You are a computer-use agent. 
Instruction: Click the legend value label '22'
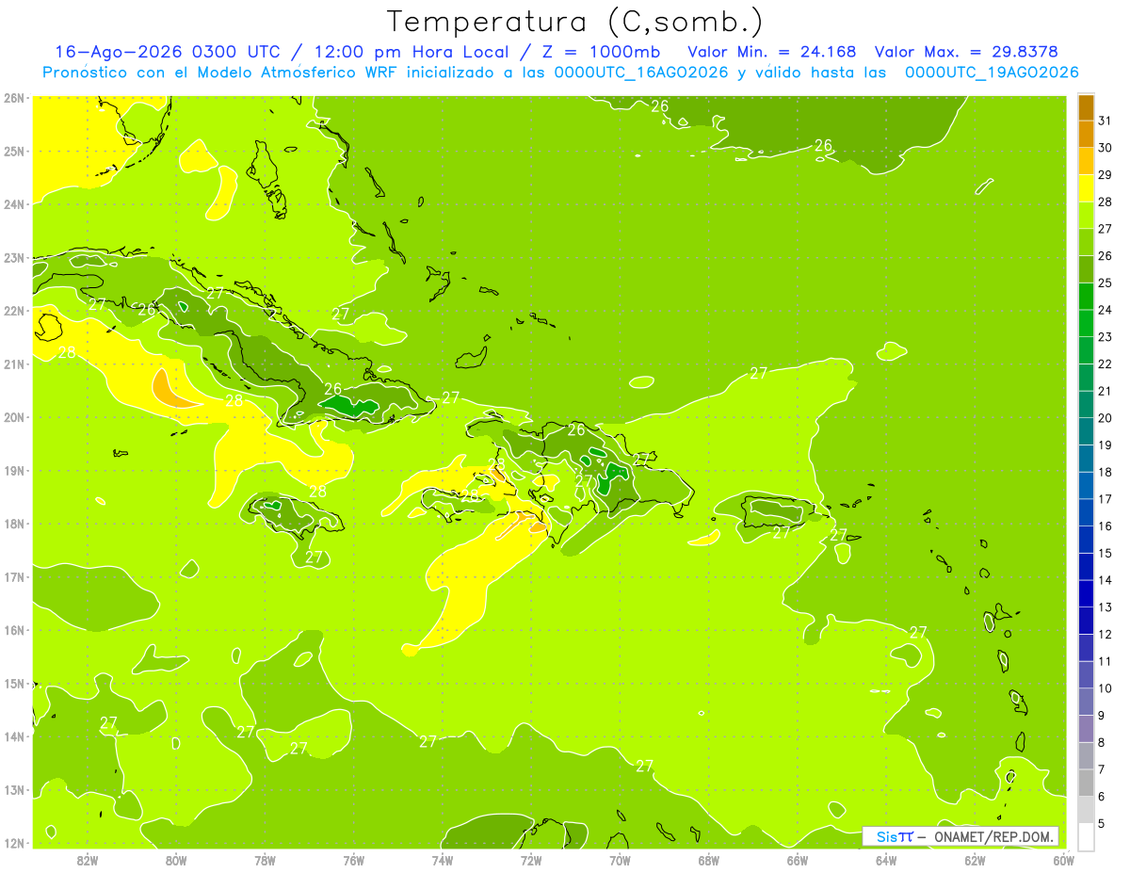coord(1105,364)
